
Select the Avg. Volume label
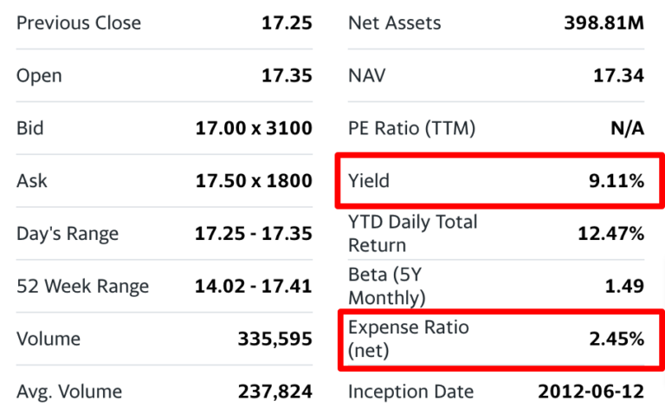pos(68,392)
